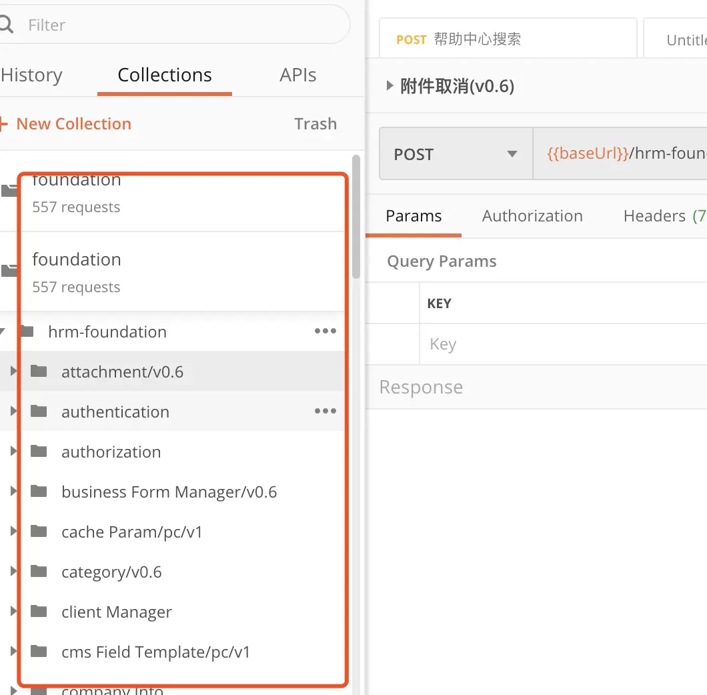707x695 pixels.
Task: Expand the 附件取消(v0.6) section
Action: (x=389, y=85)
